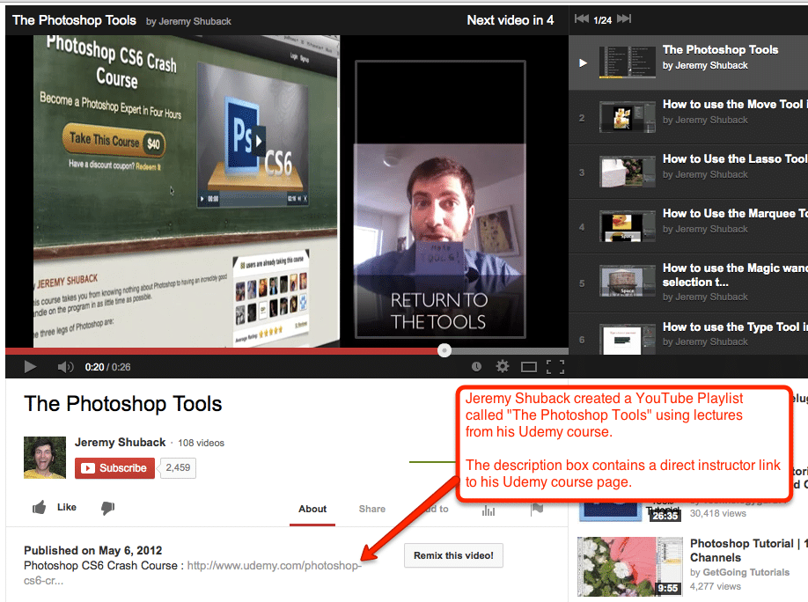Image resolution: width=808 pixels, height=602 pixels.
Task: Click the 0:20 / 0:26 time display
Action: (107, 367)
